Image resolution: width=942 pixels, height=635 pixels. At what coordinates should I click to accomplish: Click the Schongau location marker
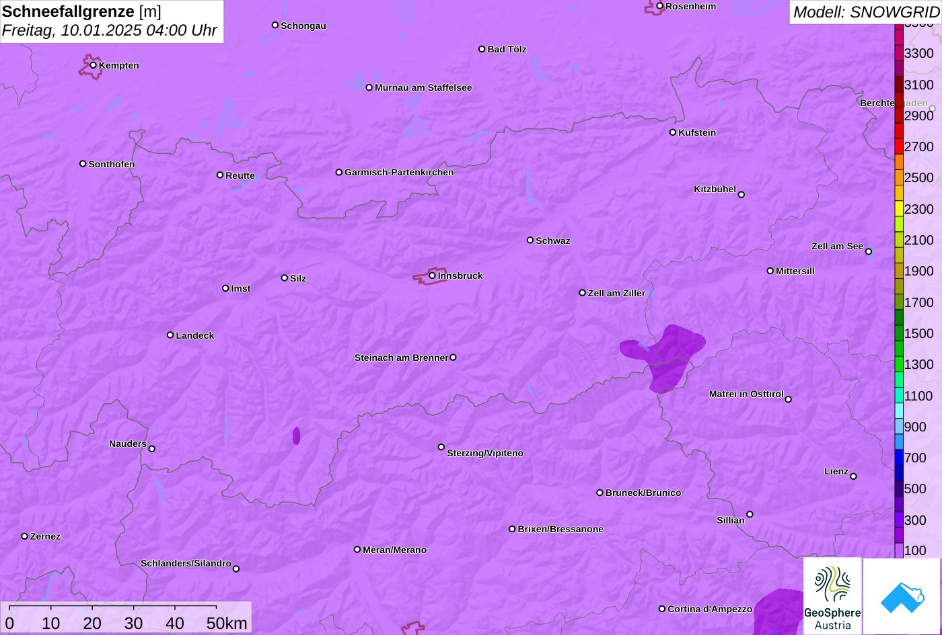[275, 26]
